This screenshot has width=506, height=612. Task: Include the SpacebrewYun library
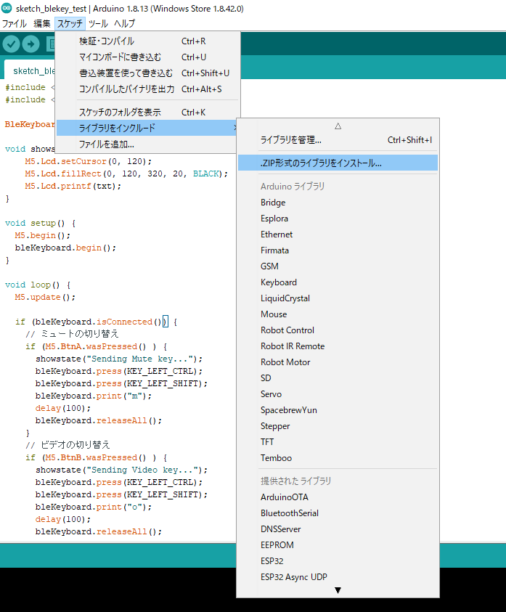338,410
